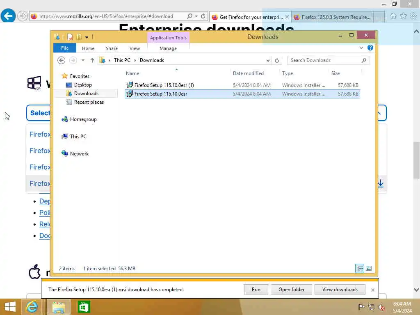
Task: Open address bar history dropdown
Action: (268, 61)
